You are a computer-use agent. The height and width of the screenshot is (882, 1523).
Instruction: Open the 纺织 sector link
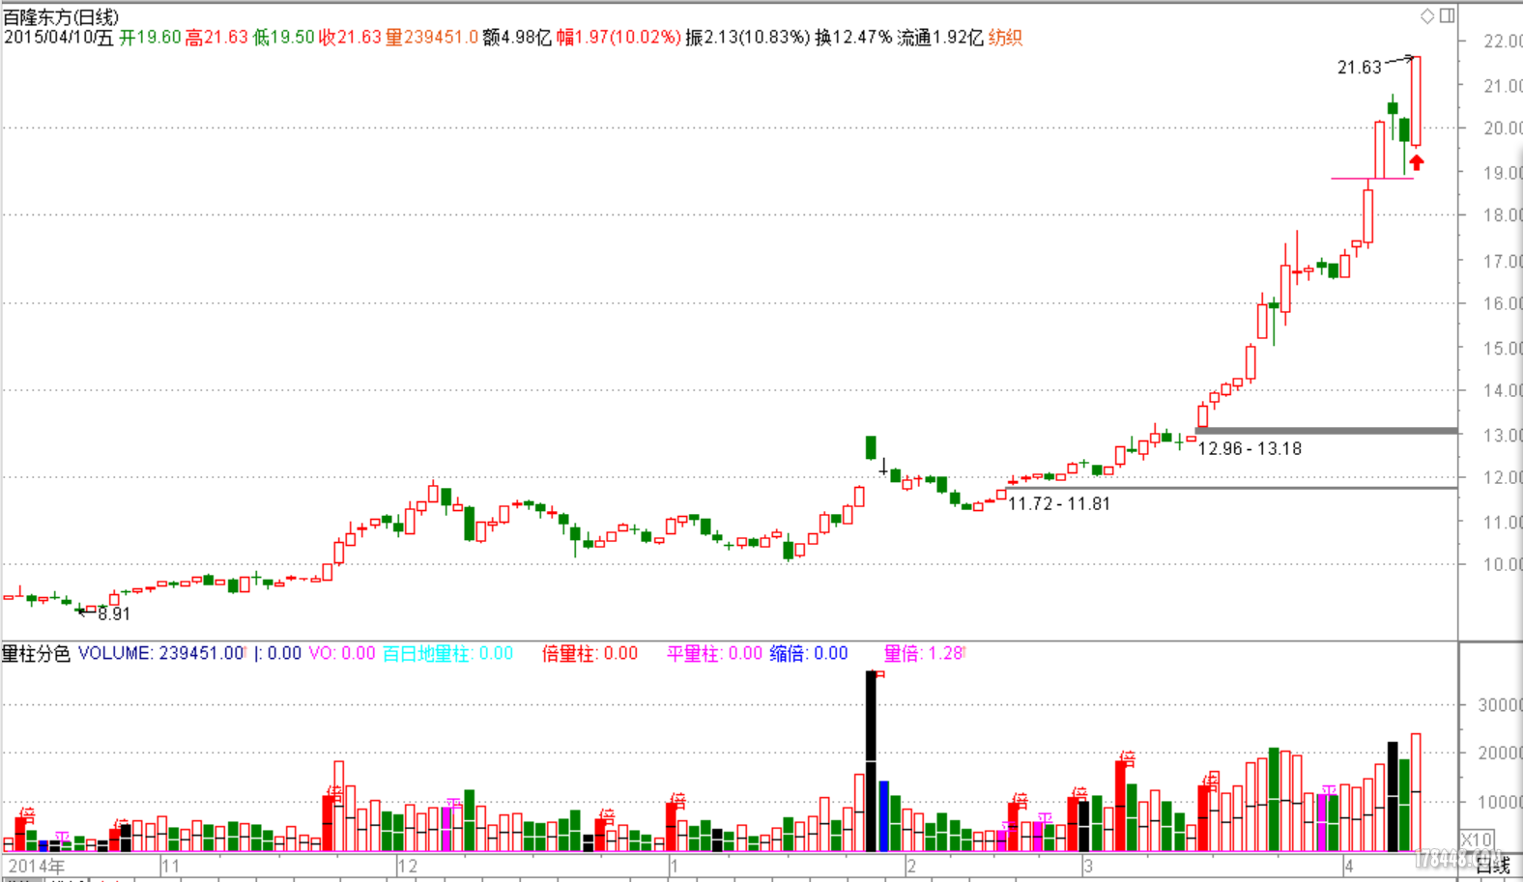point(1005,38)
